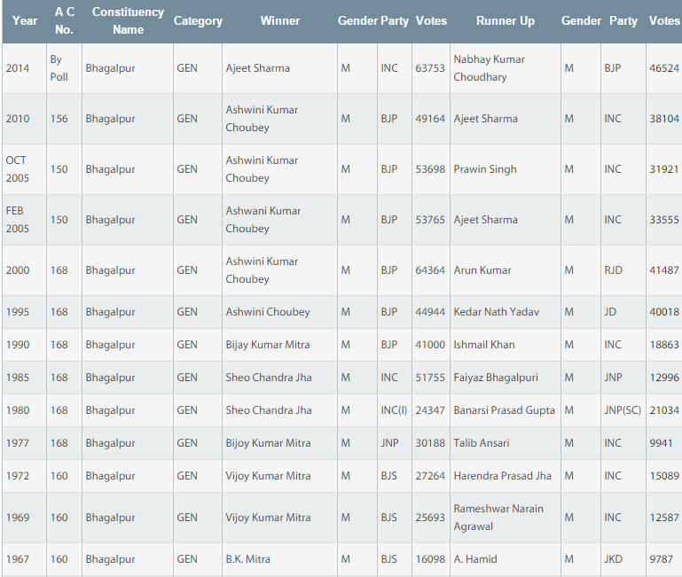
Task: Click the votes value 63753
Action: coord(430,68)
